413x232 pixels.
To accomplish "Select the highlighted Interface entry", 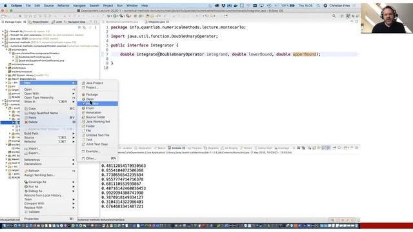I will pos(97,104).
